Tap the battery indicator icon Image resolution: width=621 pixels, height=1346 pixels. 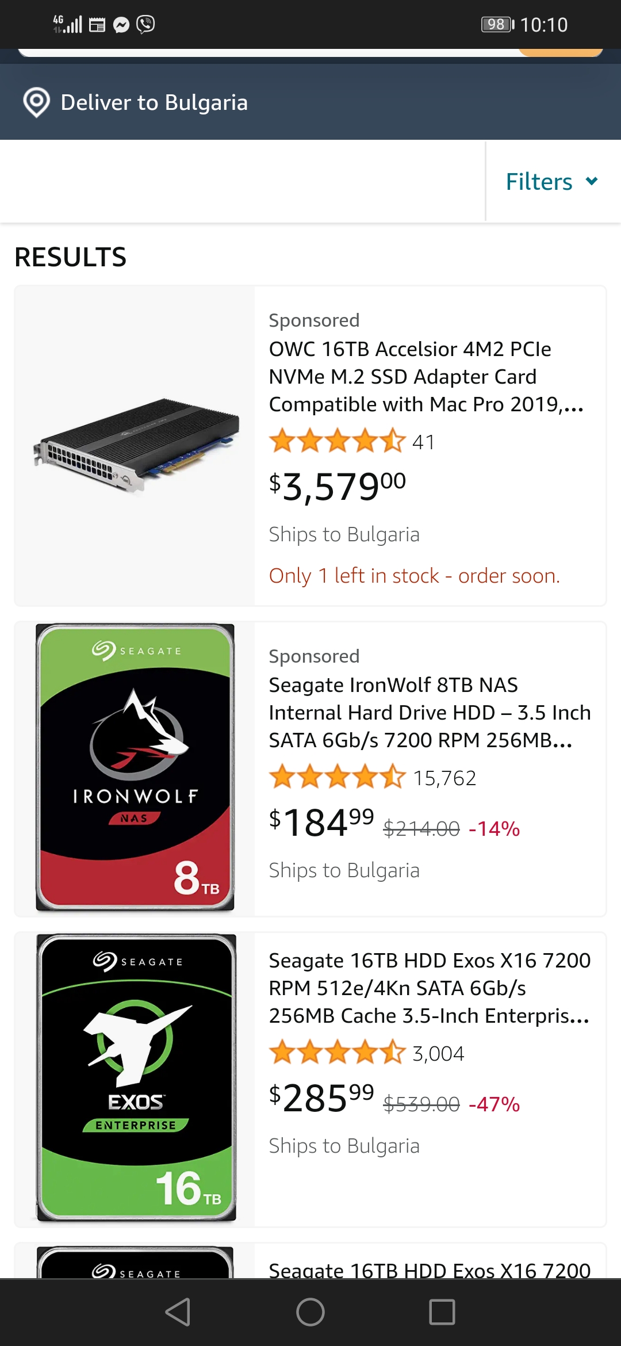pos(497,24)
